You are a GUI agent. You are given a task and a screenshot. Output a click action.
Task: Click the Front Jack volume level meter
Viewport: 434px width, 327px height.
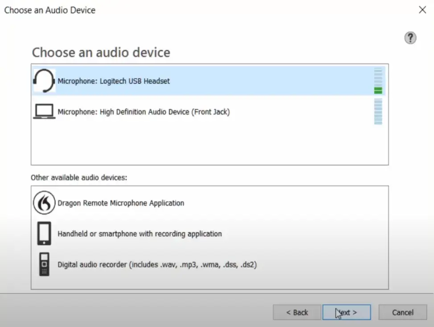pyautogui.click(x=378, y=112)
